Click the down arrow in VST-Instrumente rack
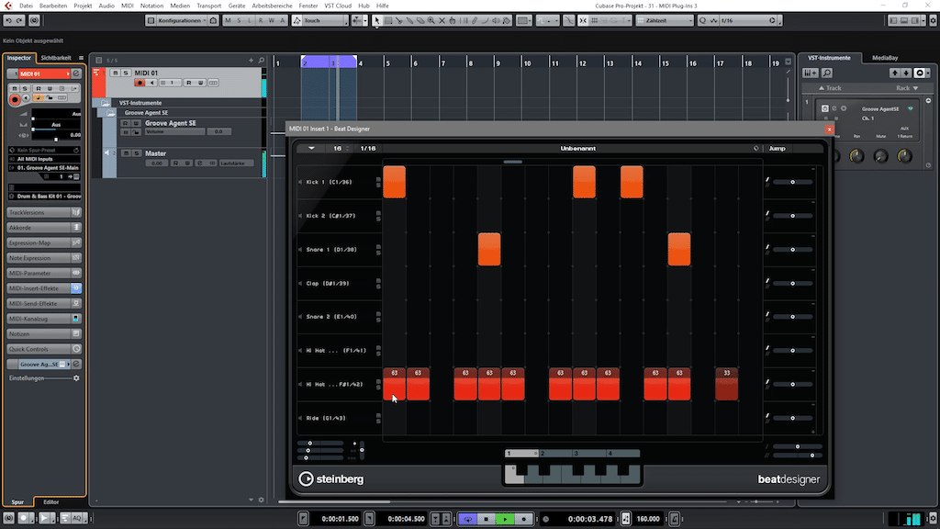Image resolution: width=940 pixels, height=529 pixels. (906, 73)
